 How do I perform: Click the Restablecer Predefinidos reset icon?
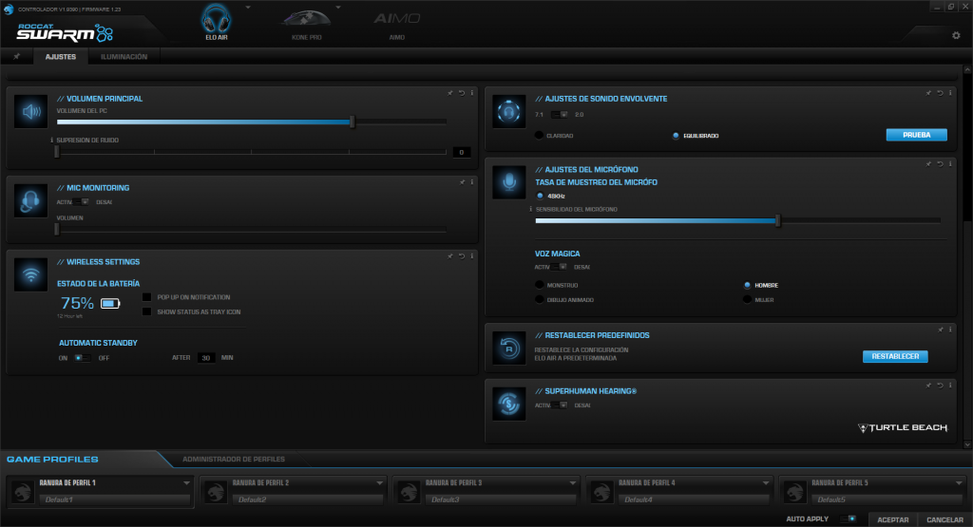pos(509,348)
